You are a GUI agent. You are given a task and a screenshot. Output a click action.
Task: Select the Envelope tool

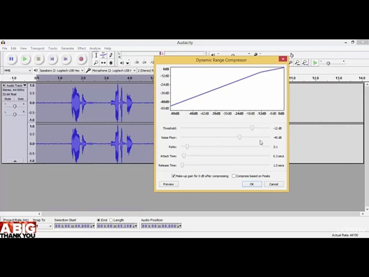[103, 55]
